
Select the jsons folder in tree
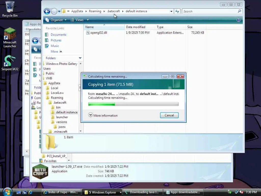[62, 127]
